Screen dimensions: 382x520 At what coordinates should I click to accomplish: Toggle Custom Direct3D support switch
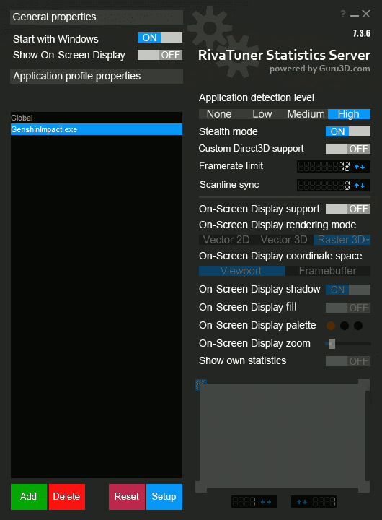(x=348, y=149)
